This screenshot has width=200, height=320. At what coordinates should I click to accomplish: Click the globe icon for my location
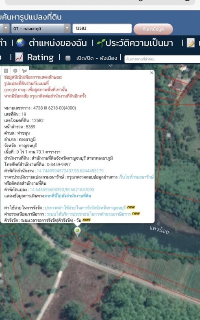[21, 43]
